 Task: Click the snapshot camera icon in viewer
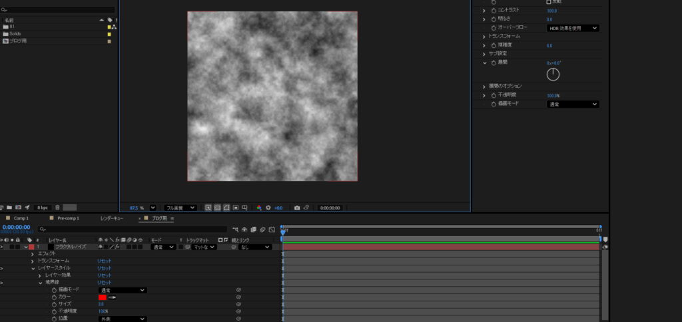tap(297, 208)
